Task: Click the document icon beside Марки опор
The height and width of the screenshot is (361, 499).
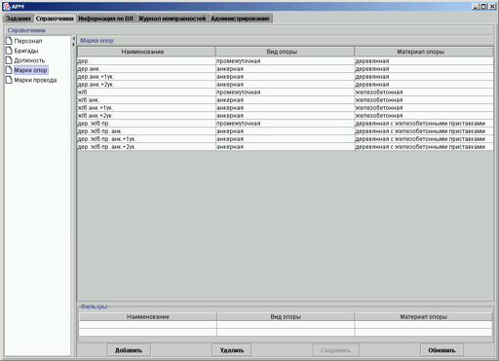Action: [9, 70]
